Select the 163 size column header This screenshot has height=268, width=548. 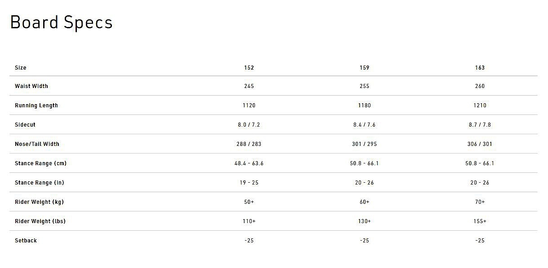pyautogui.click(x=480, y=68)
